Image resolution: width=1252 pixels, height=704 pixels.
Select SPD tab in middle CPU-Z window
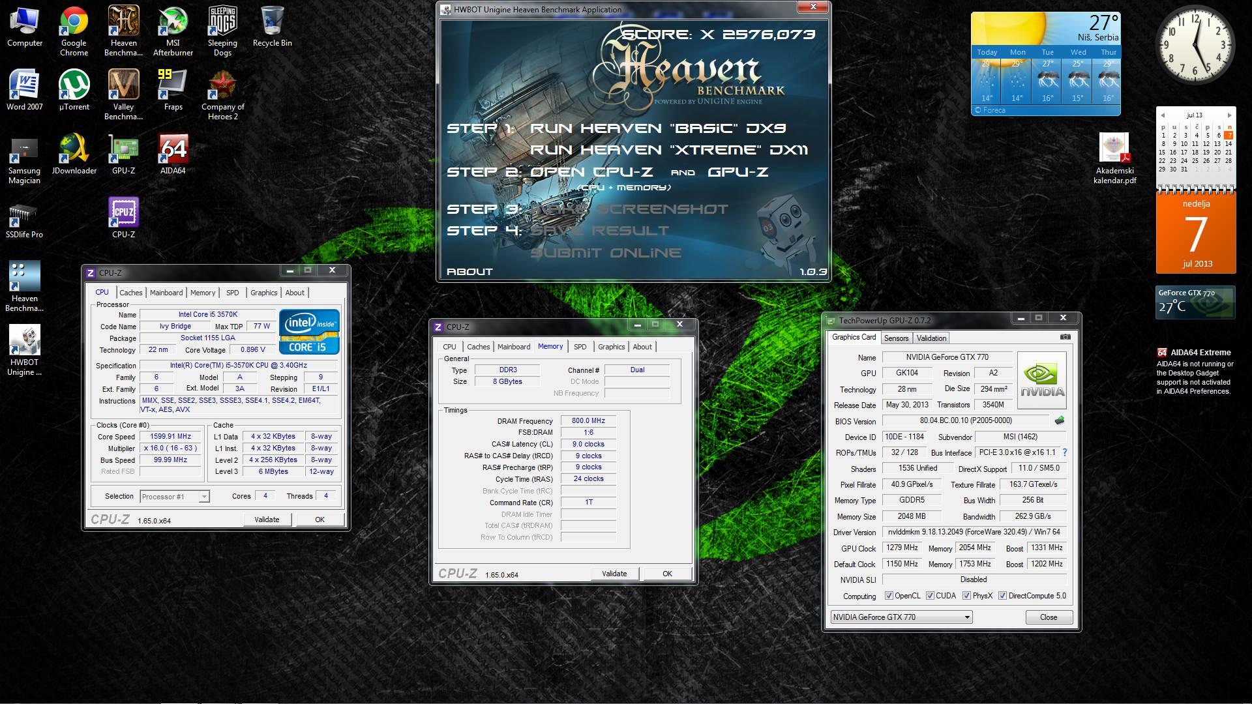(x=580, y=347)
